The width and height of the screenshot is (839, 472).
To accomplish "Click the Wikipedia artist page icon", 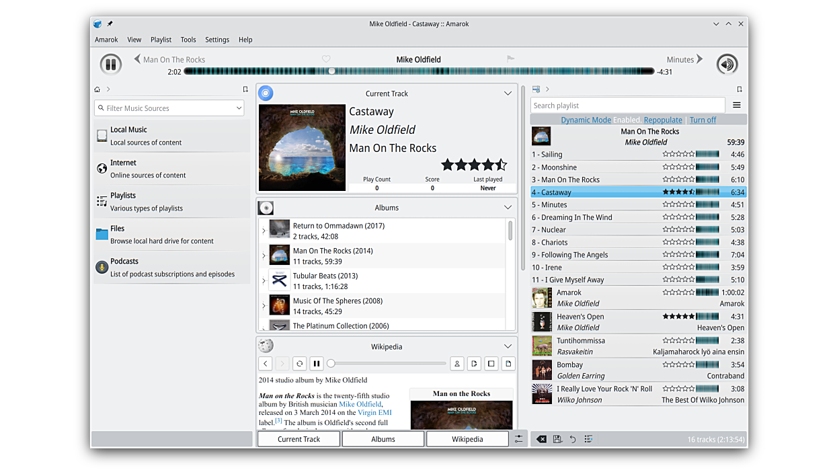I will click(457, 364).
